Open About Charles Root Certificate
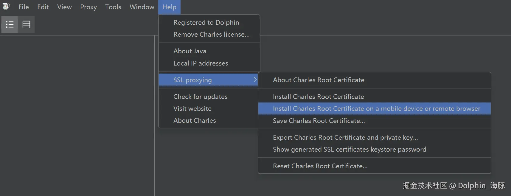Viewport: 511px width, 196px height. point(374,80)
